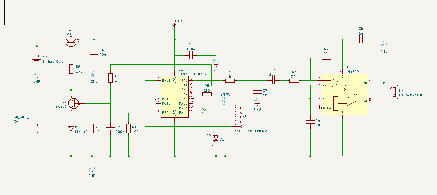Image resolution: width=437 pixels, height=195 pixels.
Task: Click the 'BC860' value text
Action: click(x=71, y=34)
